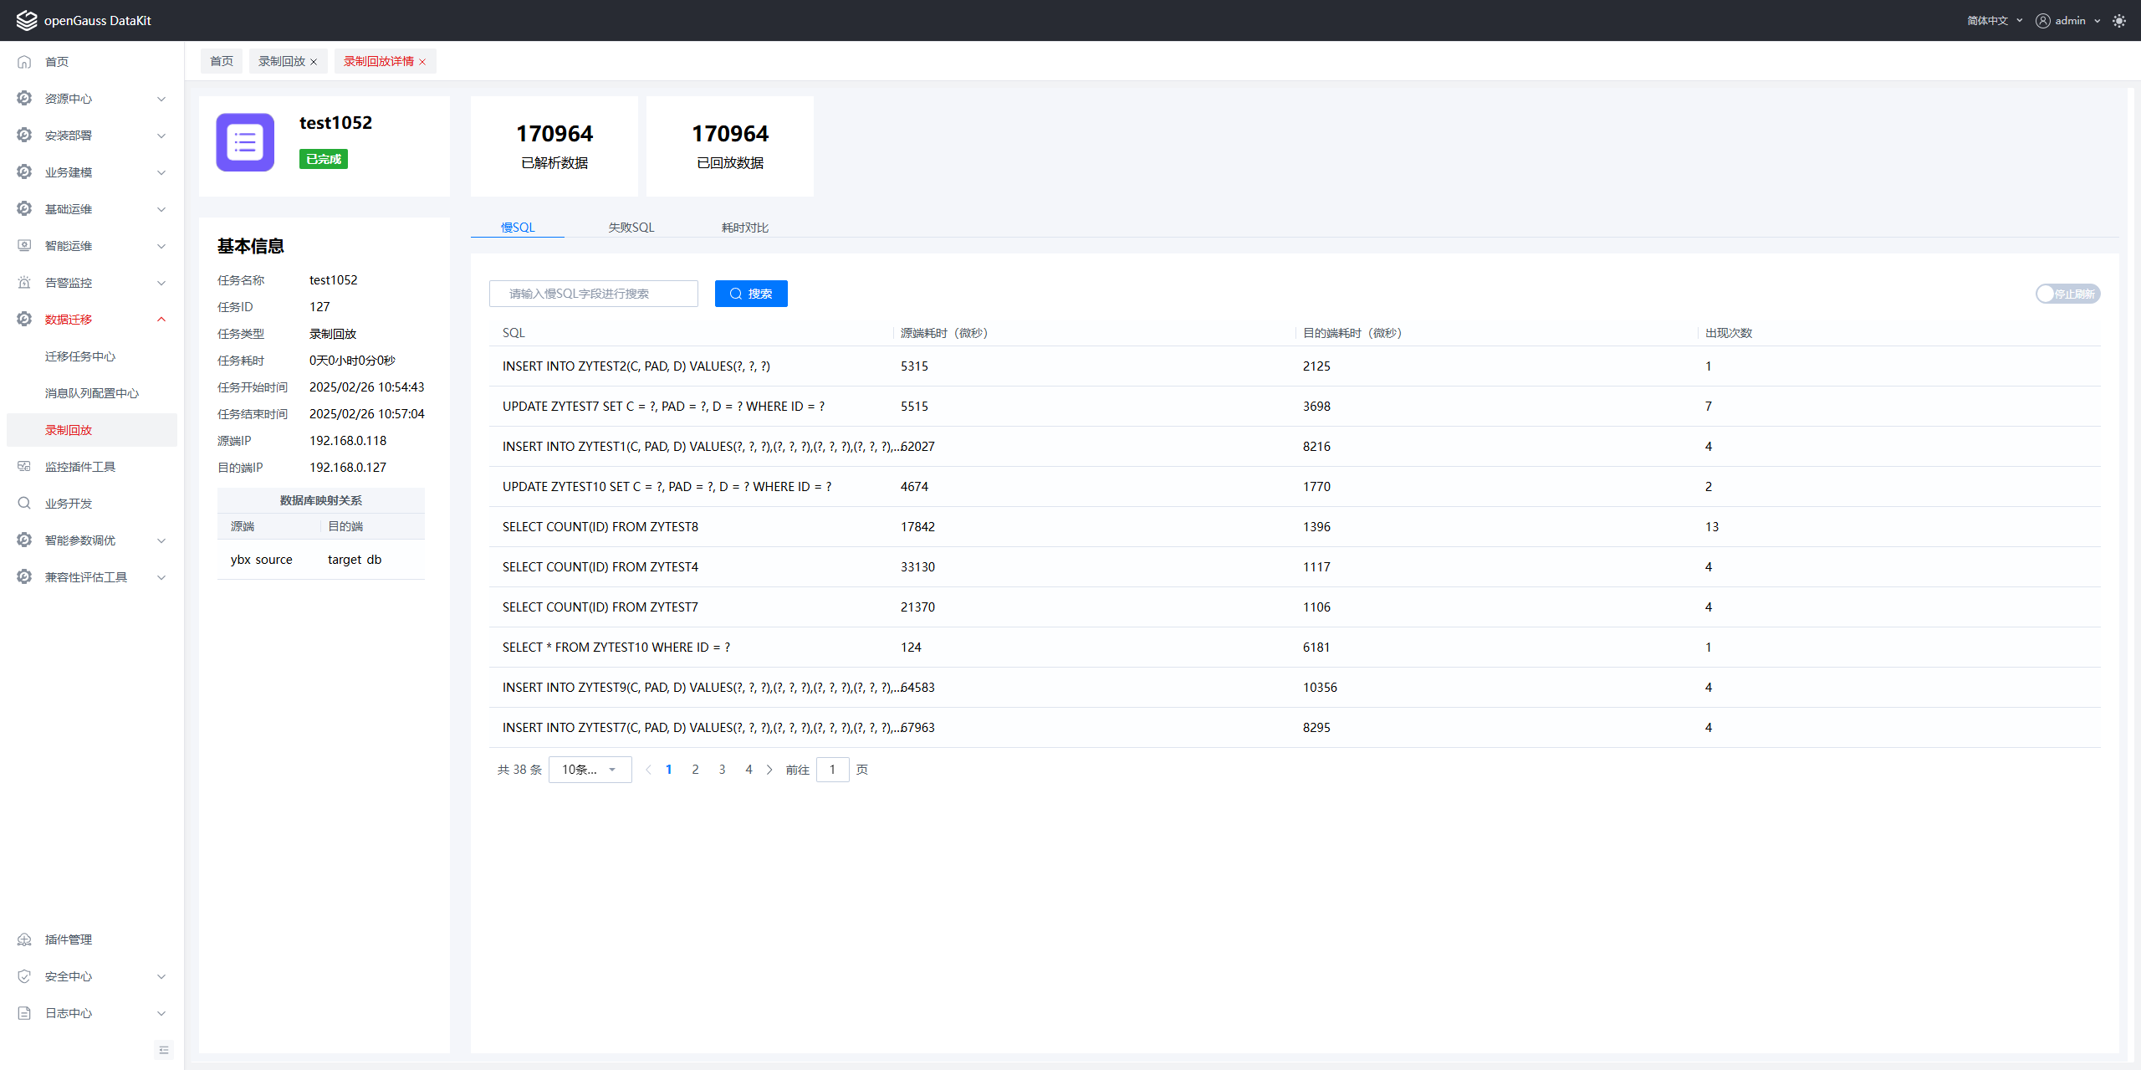
Task: Toggle the 停止刷新 switch
Action: pyautogui.click(x=2067, y=294)
